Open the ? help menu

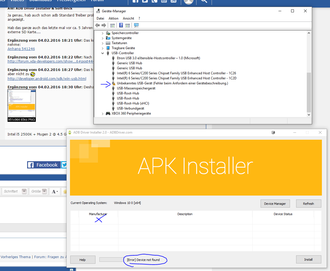tap(139, 18)
